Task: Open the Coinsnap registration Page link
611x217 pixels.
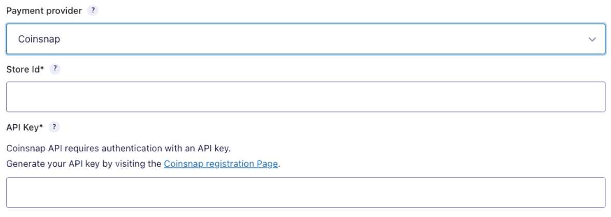Action: (220, 164)
